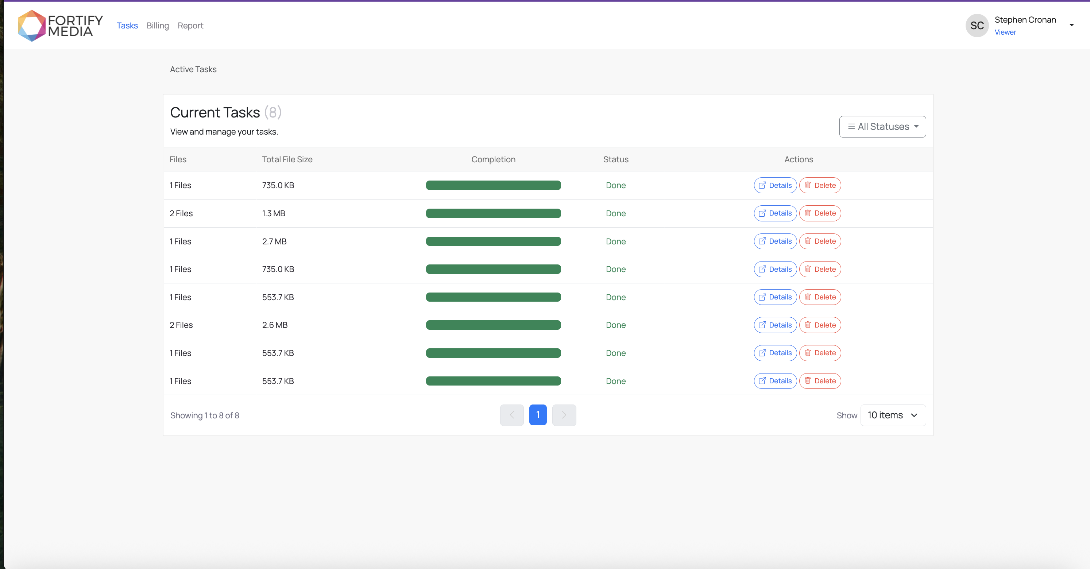Click the Show label near page size
The width and height of the screenshot is (1090, 569).
pyautogui.click(x=847, y=415)
